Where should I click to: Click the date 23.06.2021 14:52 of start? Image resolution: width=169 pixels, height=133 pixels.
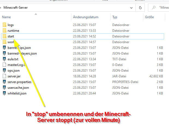click(x=84, y=36)
